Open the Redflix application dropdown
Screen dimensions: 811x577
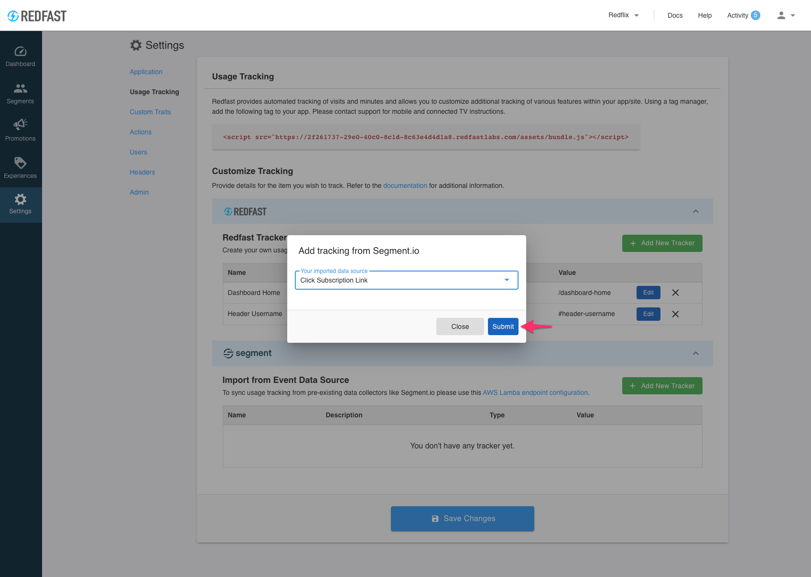point(624,15)
